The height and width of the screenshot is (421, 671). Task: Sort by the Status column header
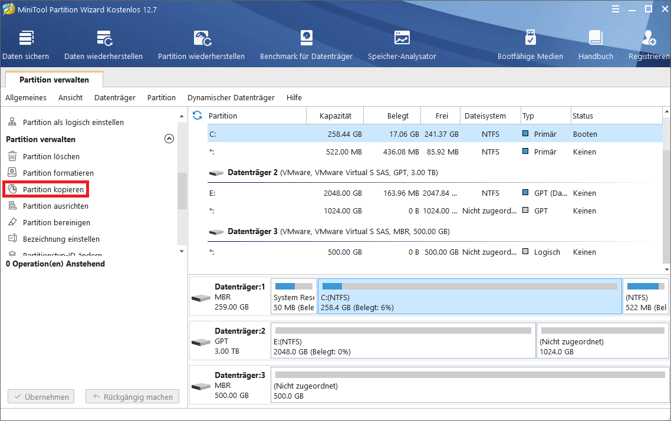click(x=616, y=116)
